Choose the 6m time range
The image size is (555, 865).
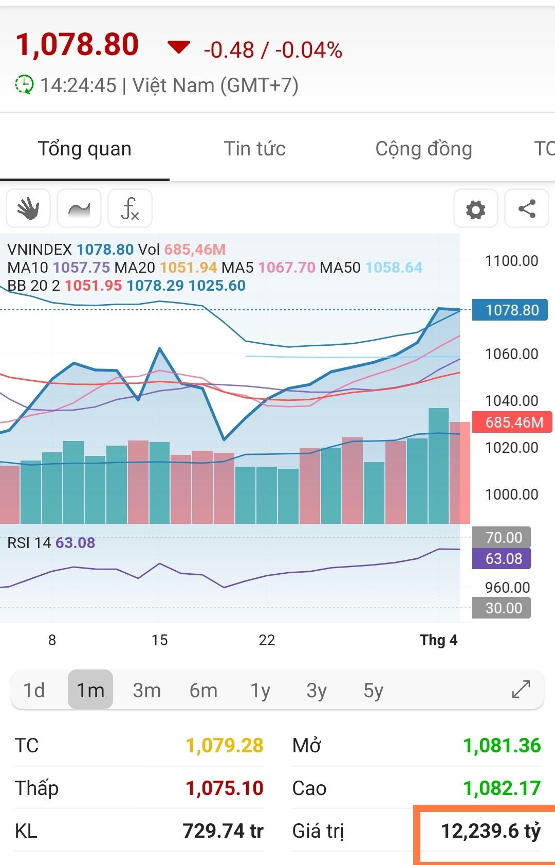(x=203, y=690)
